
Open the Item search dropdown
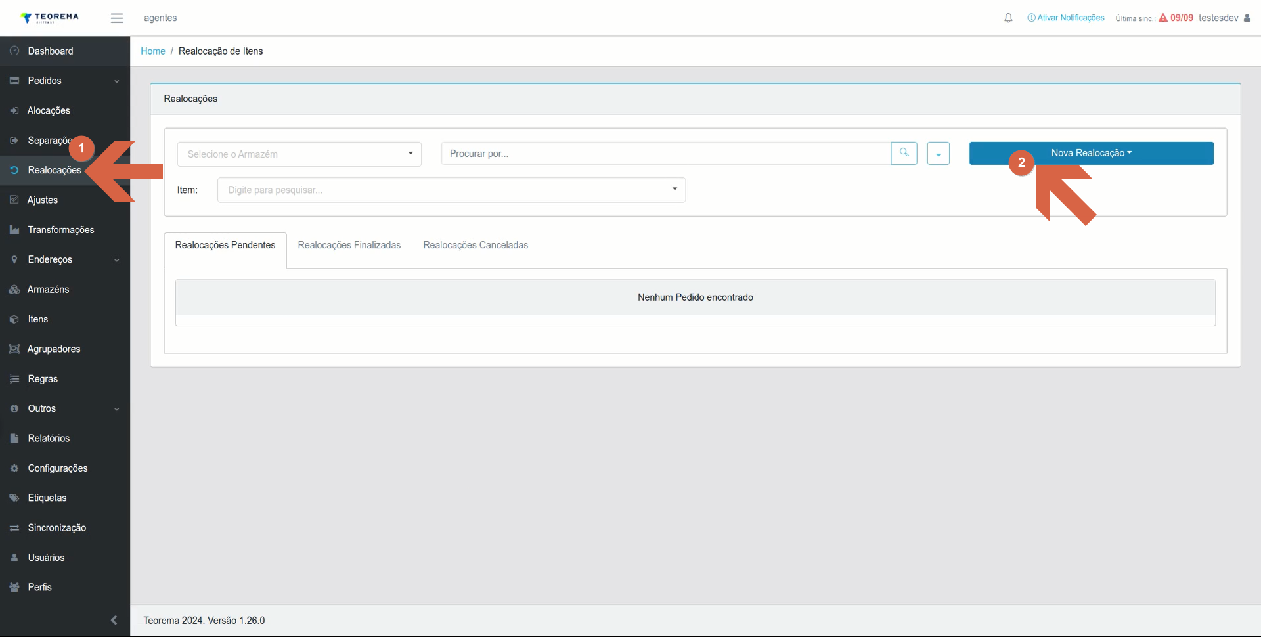point(451,190)
